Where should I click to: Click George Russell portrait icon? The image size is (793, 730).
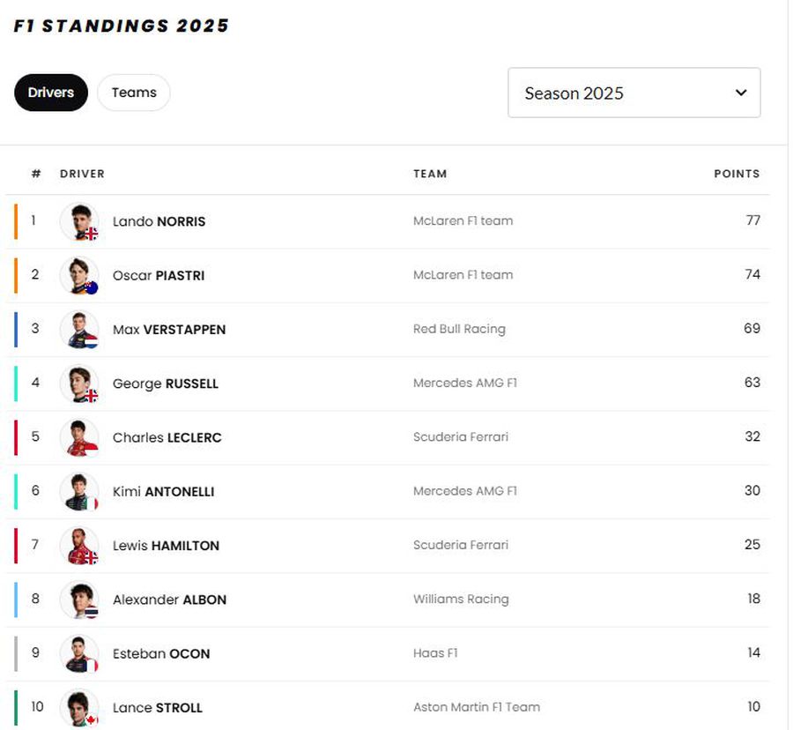[79, 384]
